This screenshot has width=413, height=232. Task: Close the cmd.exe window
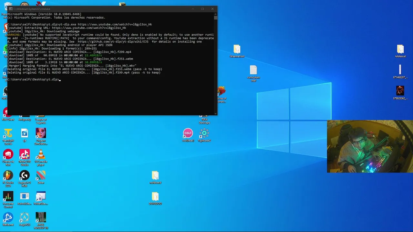click(212, 9)
